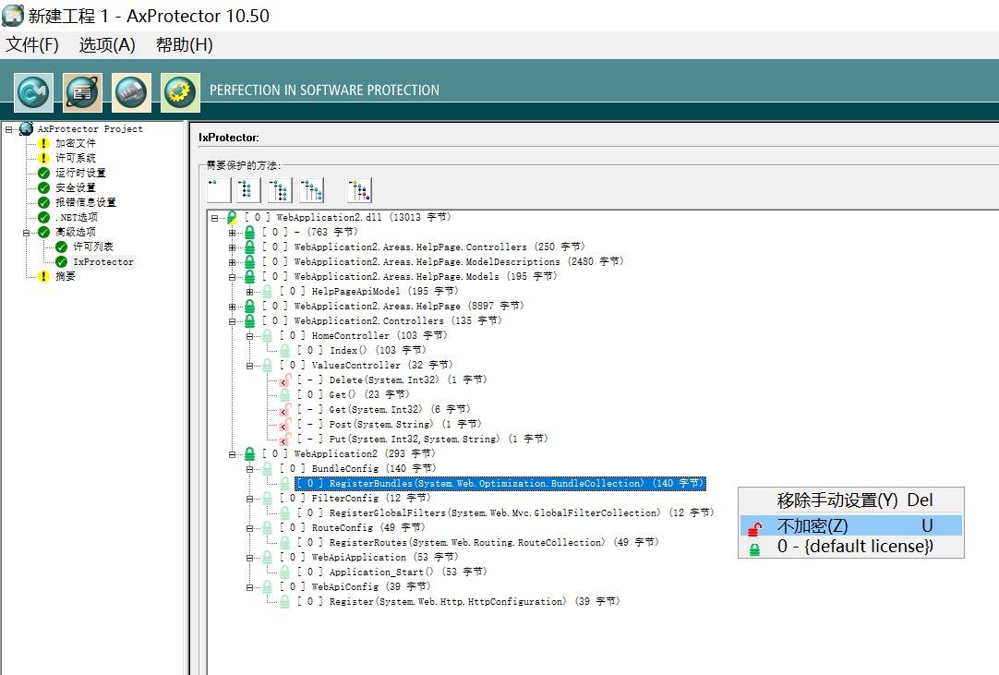
Task: Click the red unlocked icon on Post(System.String)
Action: pyautogui.click(x=284, y=424)
